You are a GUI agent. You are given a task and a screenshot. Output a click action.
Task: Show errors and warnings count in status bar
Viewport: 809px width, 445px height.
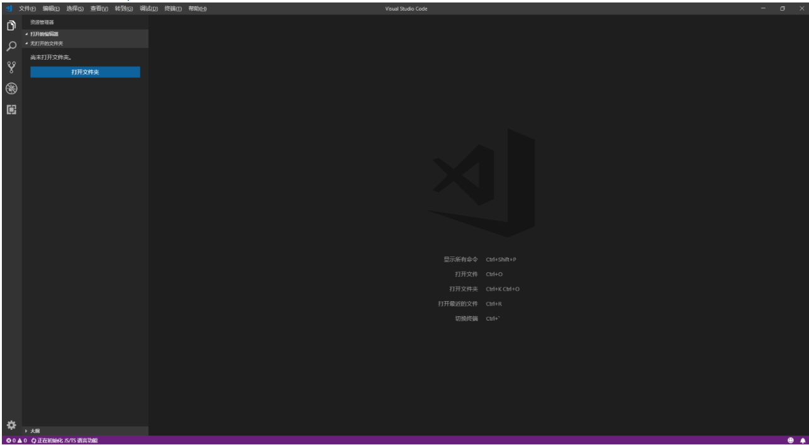click(x=16, y=441)
